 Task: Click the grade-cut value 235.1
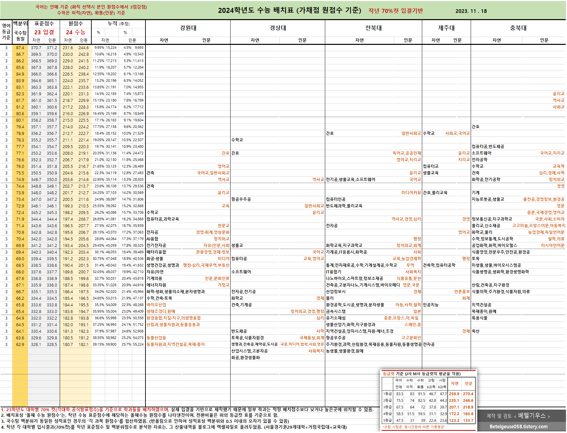[x=454, y=400]
